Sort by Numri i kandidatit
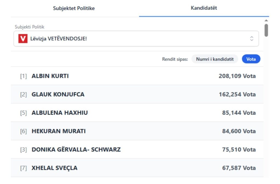 (215, 59)
